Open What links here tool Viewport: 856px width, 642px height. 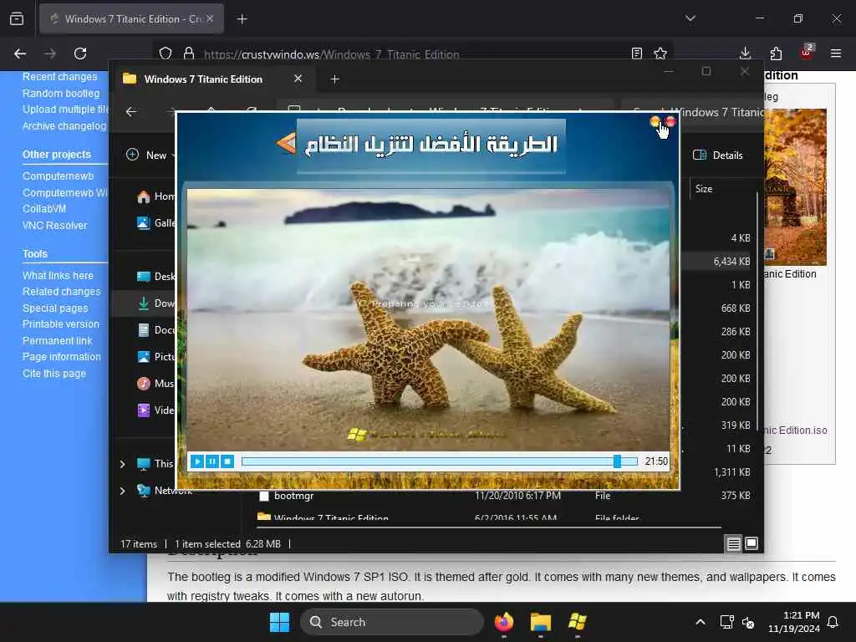coord(58,276)
